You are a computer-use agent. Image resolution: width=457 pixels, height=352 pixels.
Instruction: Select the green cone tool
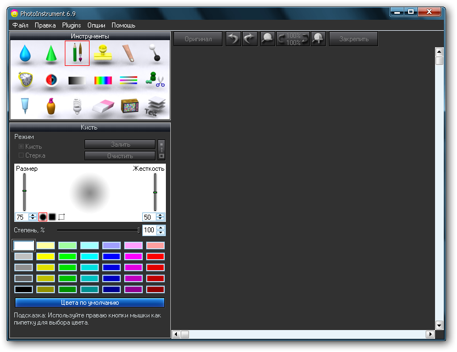(51, 53)
